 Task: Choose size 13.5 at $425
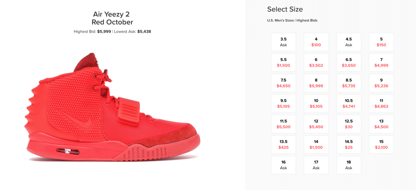[283, 144]
